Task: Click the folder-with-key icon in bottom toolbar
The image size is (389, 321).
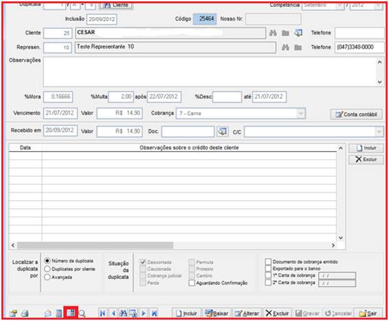Action: pos(13,313)
